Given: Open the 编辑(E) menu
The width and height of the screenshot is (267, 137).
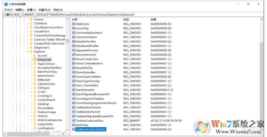Looking at the screenshot, I should [20, 10].
